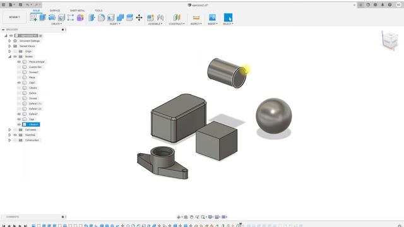Open the Construct menu
404x227 pixels.
point(177,24)
